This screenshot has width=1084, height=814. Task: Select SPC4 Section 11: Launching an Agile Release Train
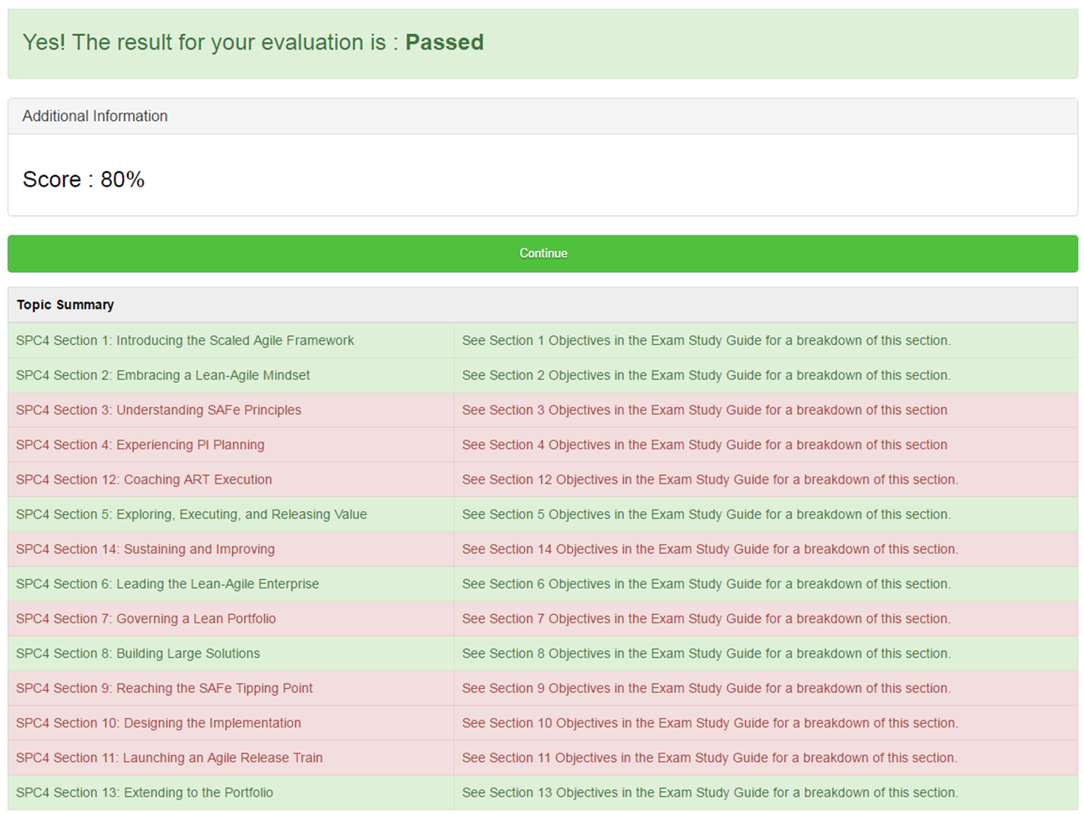pyautogui.click(x=169, y=758)
